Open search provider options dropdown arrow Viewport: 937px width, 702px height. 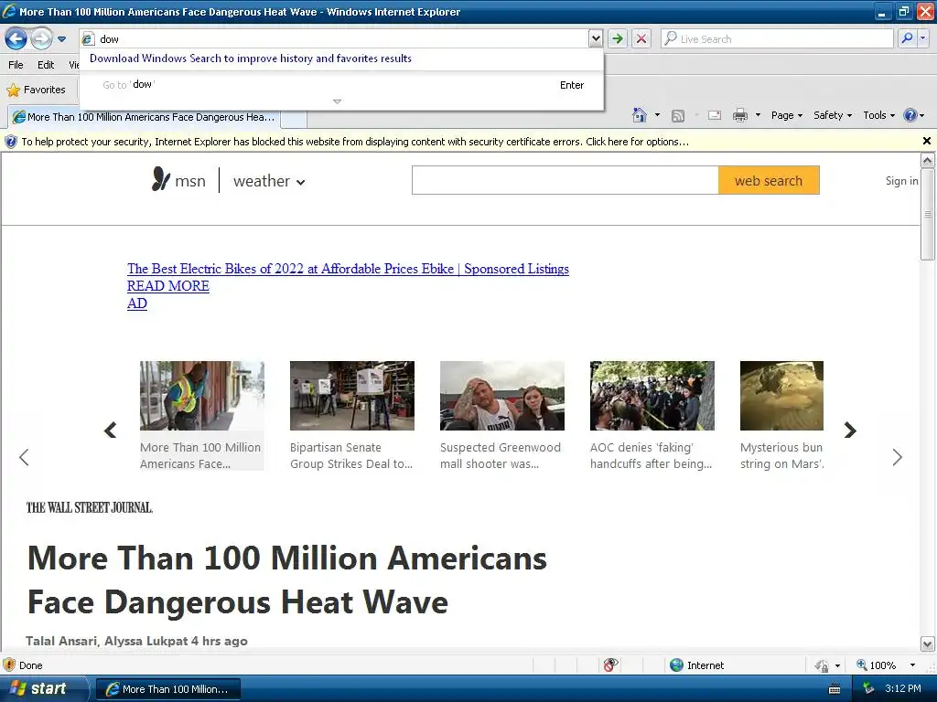[922, 38]
